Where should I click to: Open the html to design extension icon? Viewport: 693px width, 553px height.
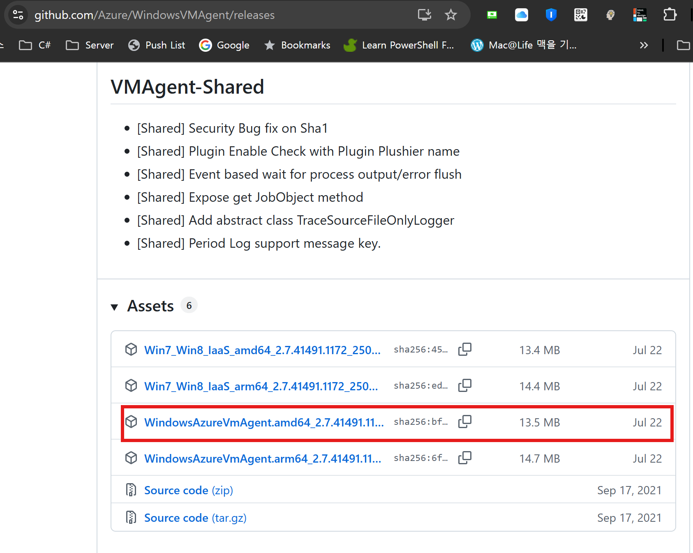click(x=640, y=15)
